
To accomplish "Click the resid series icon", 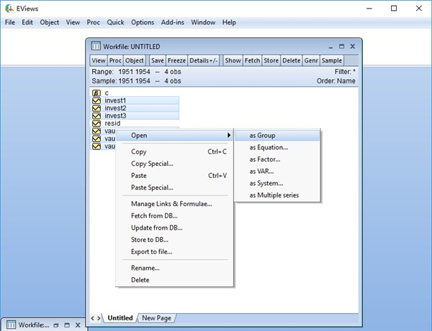I will [x=96, y=123].
